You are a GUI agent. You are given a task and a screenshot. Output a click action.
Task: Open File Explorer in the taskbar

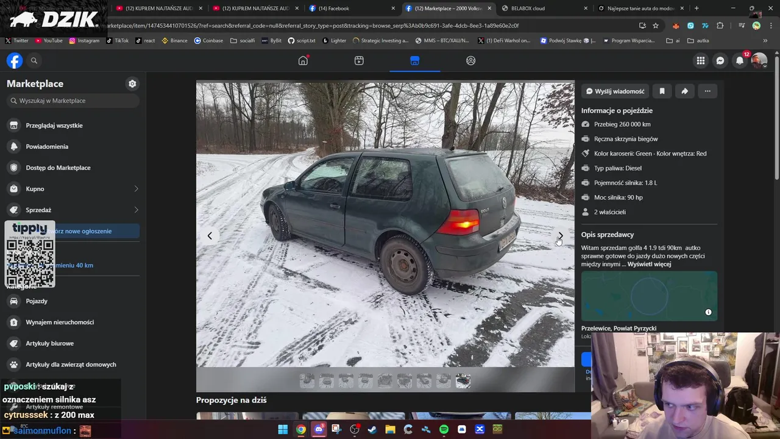390,429
